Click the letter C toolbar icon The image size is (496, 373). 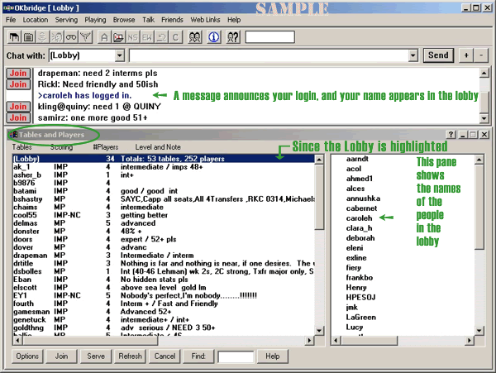tap(175, 37)
